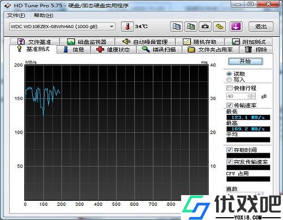Image resolution: width=283 pixels, height=220 pixels.
Task: Click the short stroke size spinner arrows
Action: [251, 96]
